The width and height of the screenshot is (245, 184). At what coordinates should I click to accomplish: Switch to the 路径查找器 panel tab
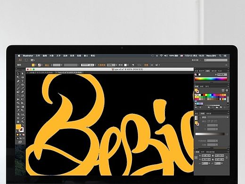[x=210, y=152]
